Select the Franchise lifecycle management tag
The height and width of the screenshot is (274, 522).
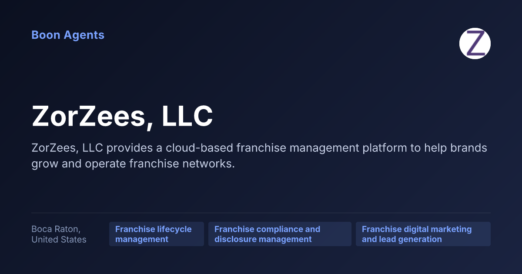157,234
